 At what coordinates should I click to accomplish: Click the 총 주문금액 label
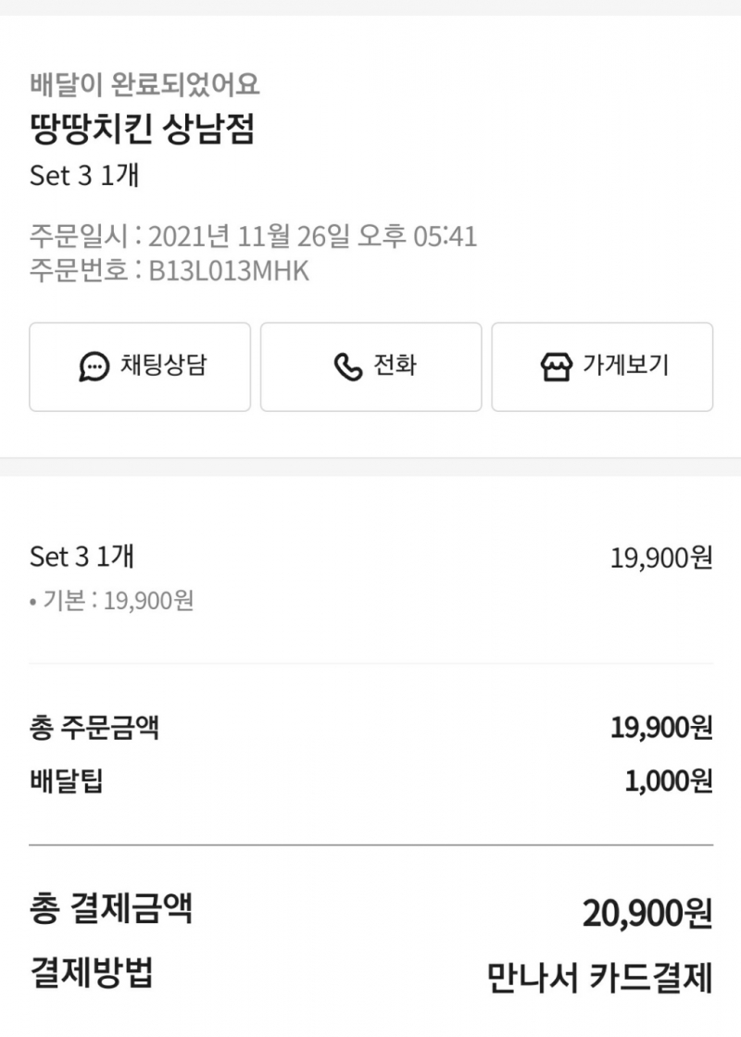click(94, 727)
